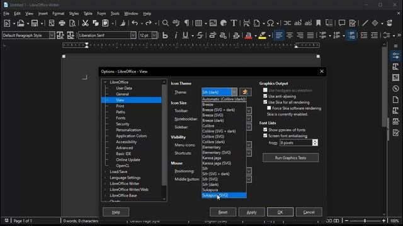Viewport: 403px width, 226px height.
Task: Expand the Language Settings tree node
Action: tap(105, 178)
